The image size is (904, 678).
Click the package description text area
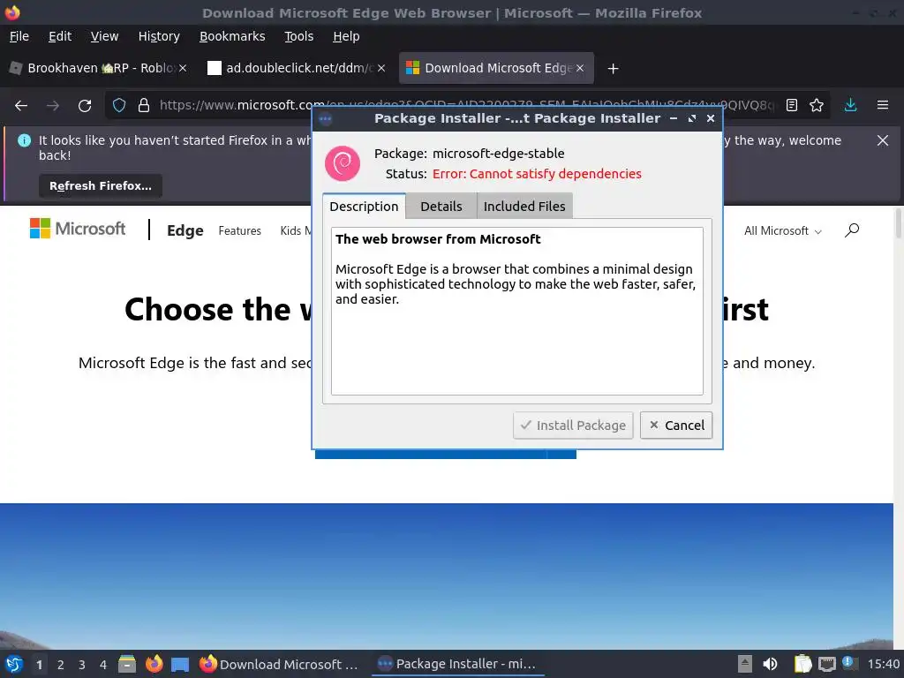click(x=517, y=312)
